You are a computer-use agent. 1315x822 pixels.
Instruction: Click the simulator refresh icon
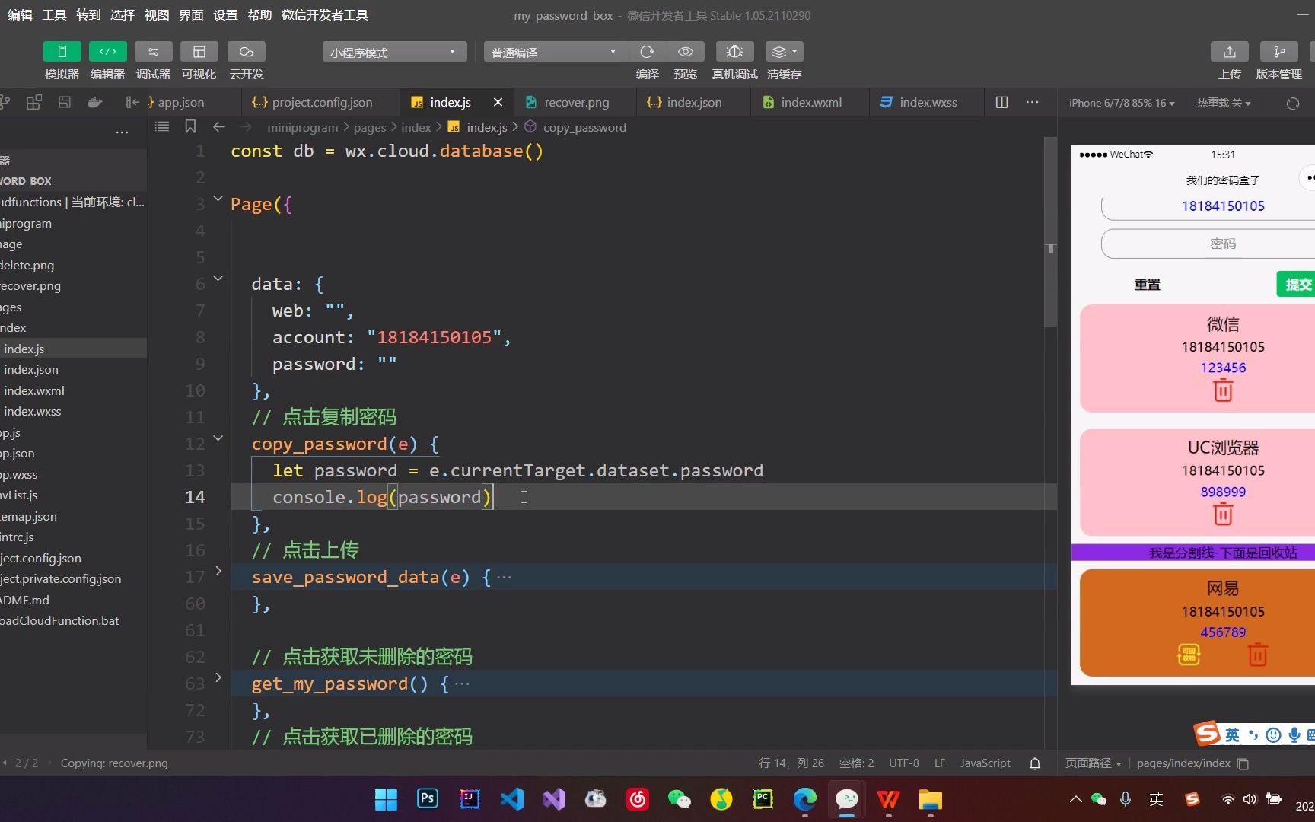click(1293, 104)
